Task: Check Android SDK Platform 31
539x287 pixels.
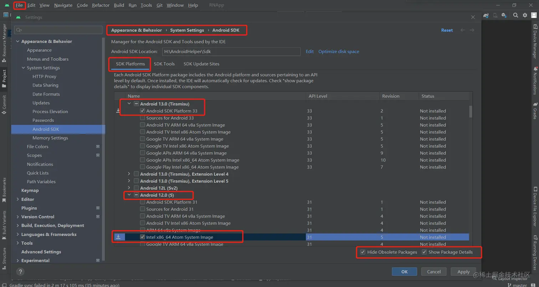Action: 143,202
